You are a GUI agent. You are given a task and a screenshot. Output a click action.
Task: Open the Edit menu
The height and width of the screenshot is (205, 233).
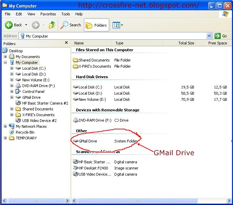19,14
